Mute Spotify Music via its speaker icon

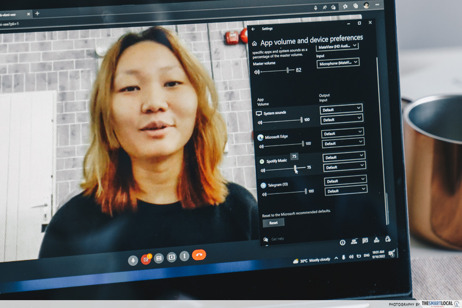click(x=262, y=170)
